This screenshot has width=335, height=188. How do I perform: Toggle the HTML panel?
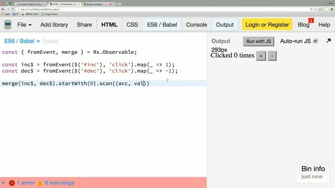coord(109,25)
